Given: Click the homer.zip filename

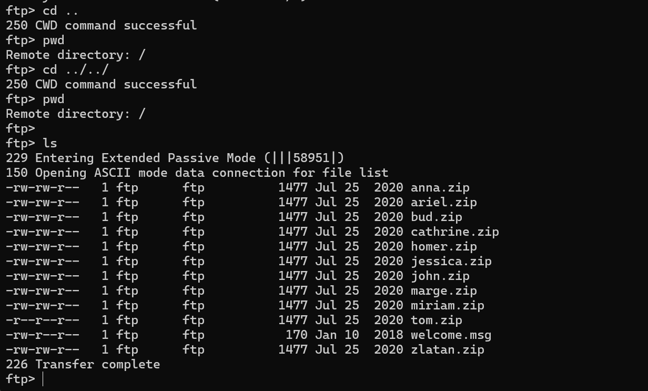Looking at the screenshot, I should pos(443,247).
